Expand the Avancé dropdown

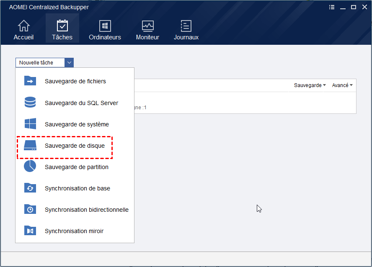[x=342, y=85]
